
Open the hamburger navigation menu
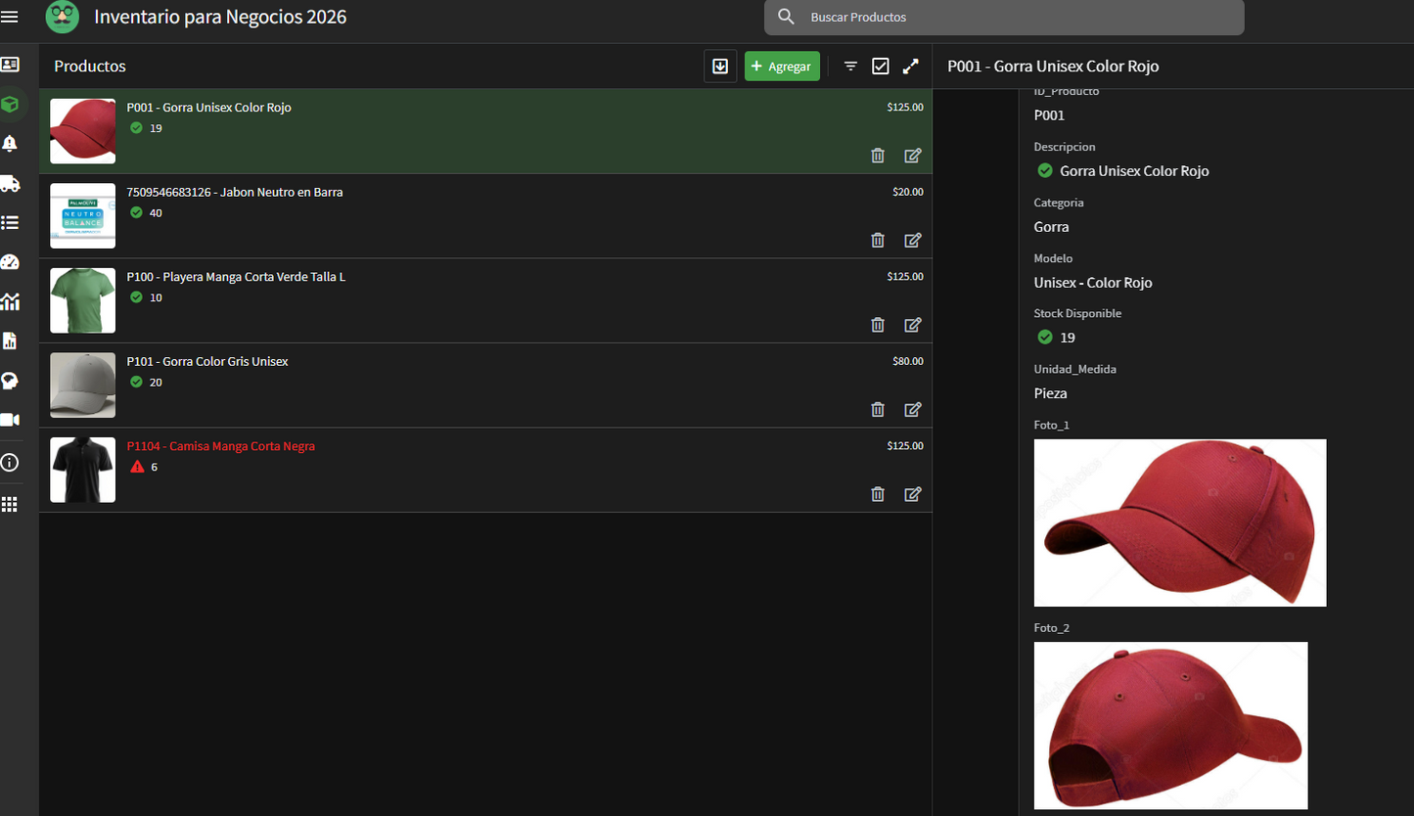[10, 17]
